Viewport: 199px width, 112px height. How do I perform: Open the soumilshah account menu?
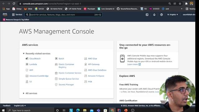point(189,15)
